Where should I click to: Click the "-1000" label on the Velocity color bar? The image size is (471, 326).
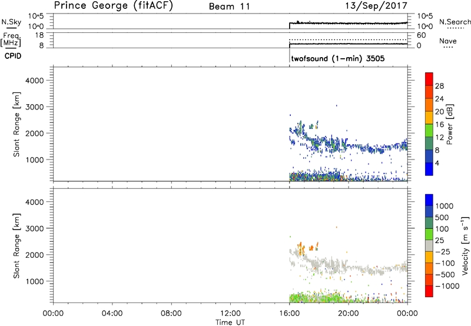[x=447, y=286]
